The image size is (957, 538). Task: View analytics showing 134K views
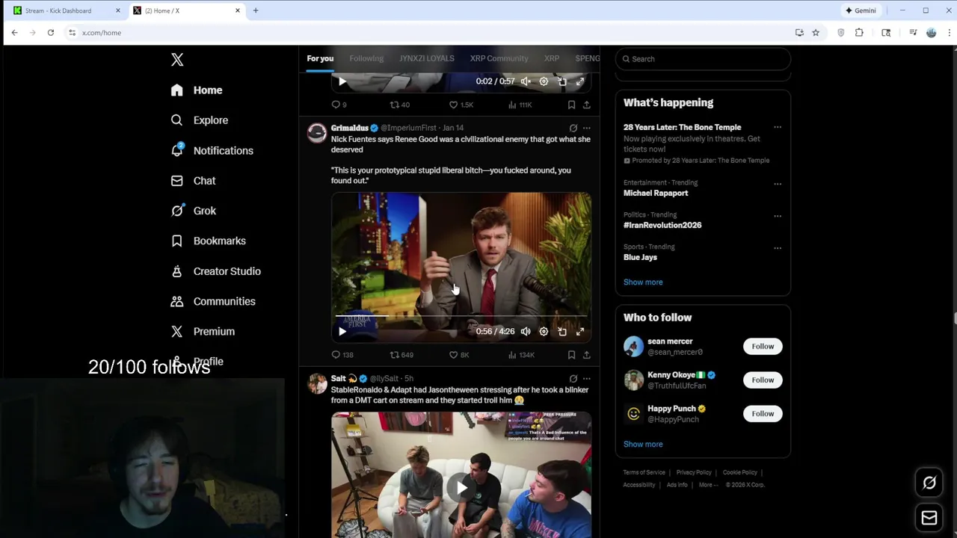[x=521, y=355]
